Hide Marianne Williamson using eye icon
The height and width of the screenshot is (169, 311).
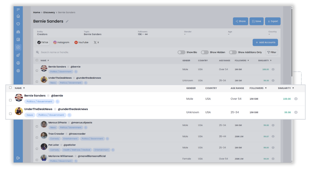273,159
